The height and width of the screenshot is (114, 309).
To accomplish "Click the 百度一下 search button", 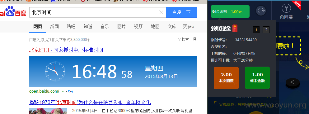I will coord(182,12).
